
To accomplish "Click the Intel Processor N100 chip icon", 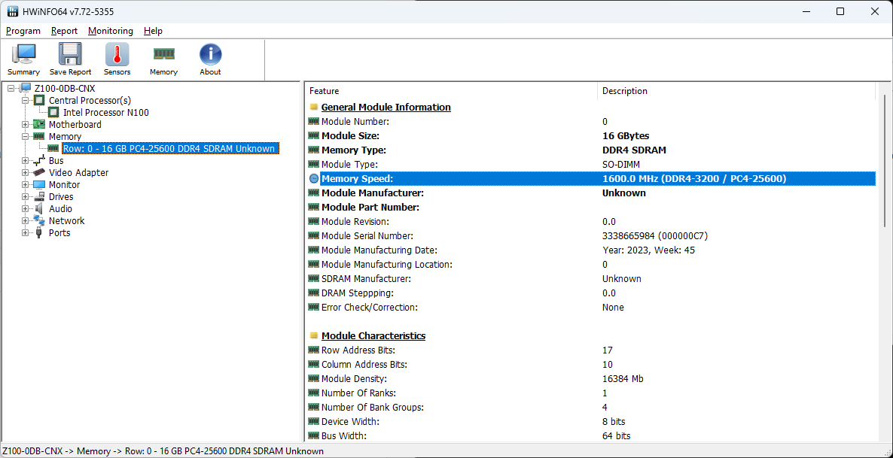I will 53,113.
